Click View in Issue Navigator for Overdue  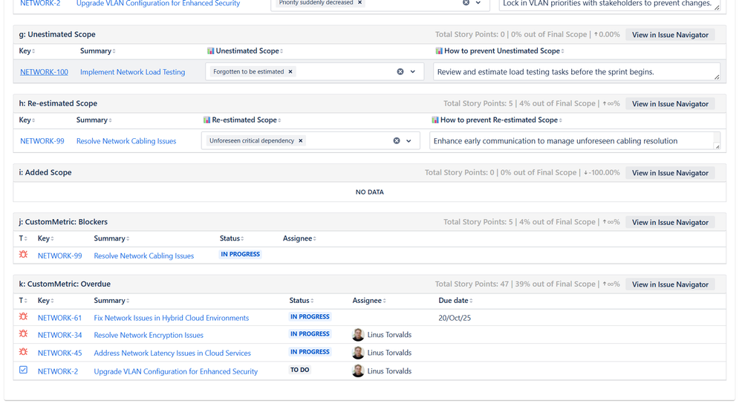coord(670,284)
